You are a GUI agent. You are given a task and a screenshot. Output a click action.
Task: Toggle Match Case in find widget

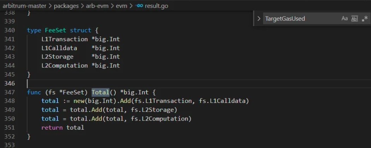tap(345, 18)
